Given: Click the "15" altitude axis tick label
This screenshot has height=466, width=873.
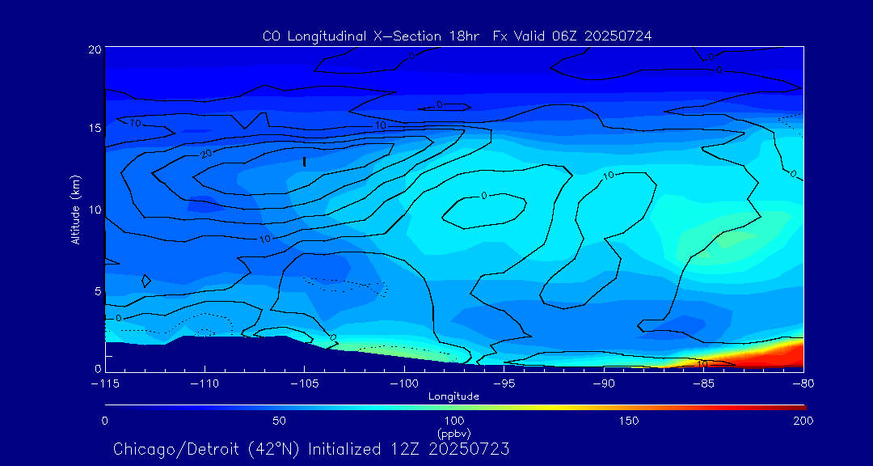Looking at the screenshot, I should click(95, 128).
